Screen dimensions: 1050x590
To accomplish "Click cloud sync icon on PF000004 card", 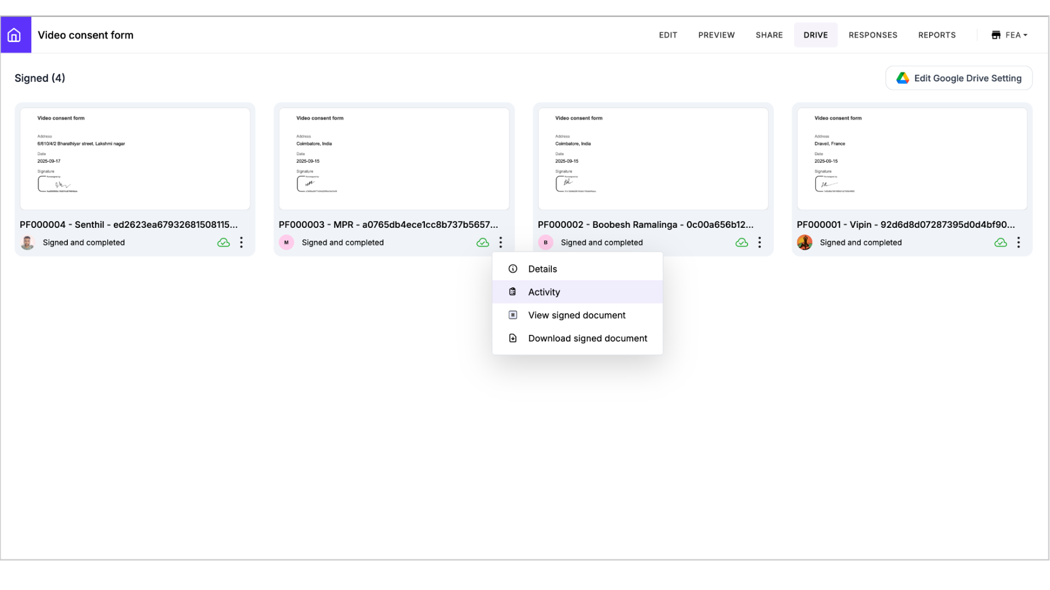I will tap(224, 243).
